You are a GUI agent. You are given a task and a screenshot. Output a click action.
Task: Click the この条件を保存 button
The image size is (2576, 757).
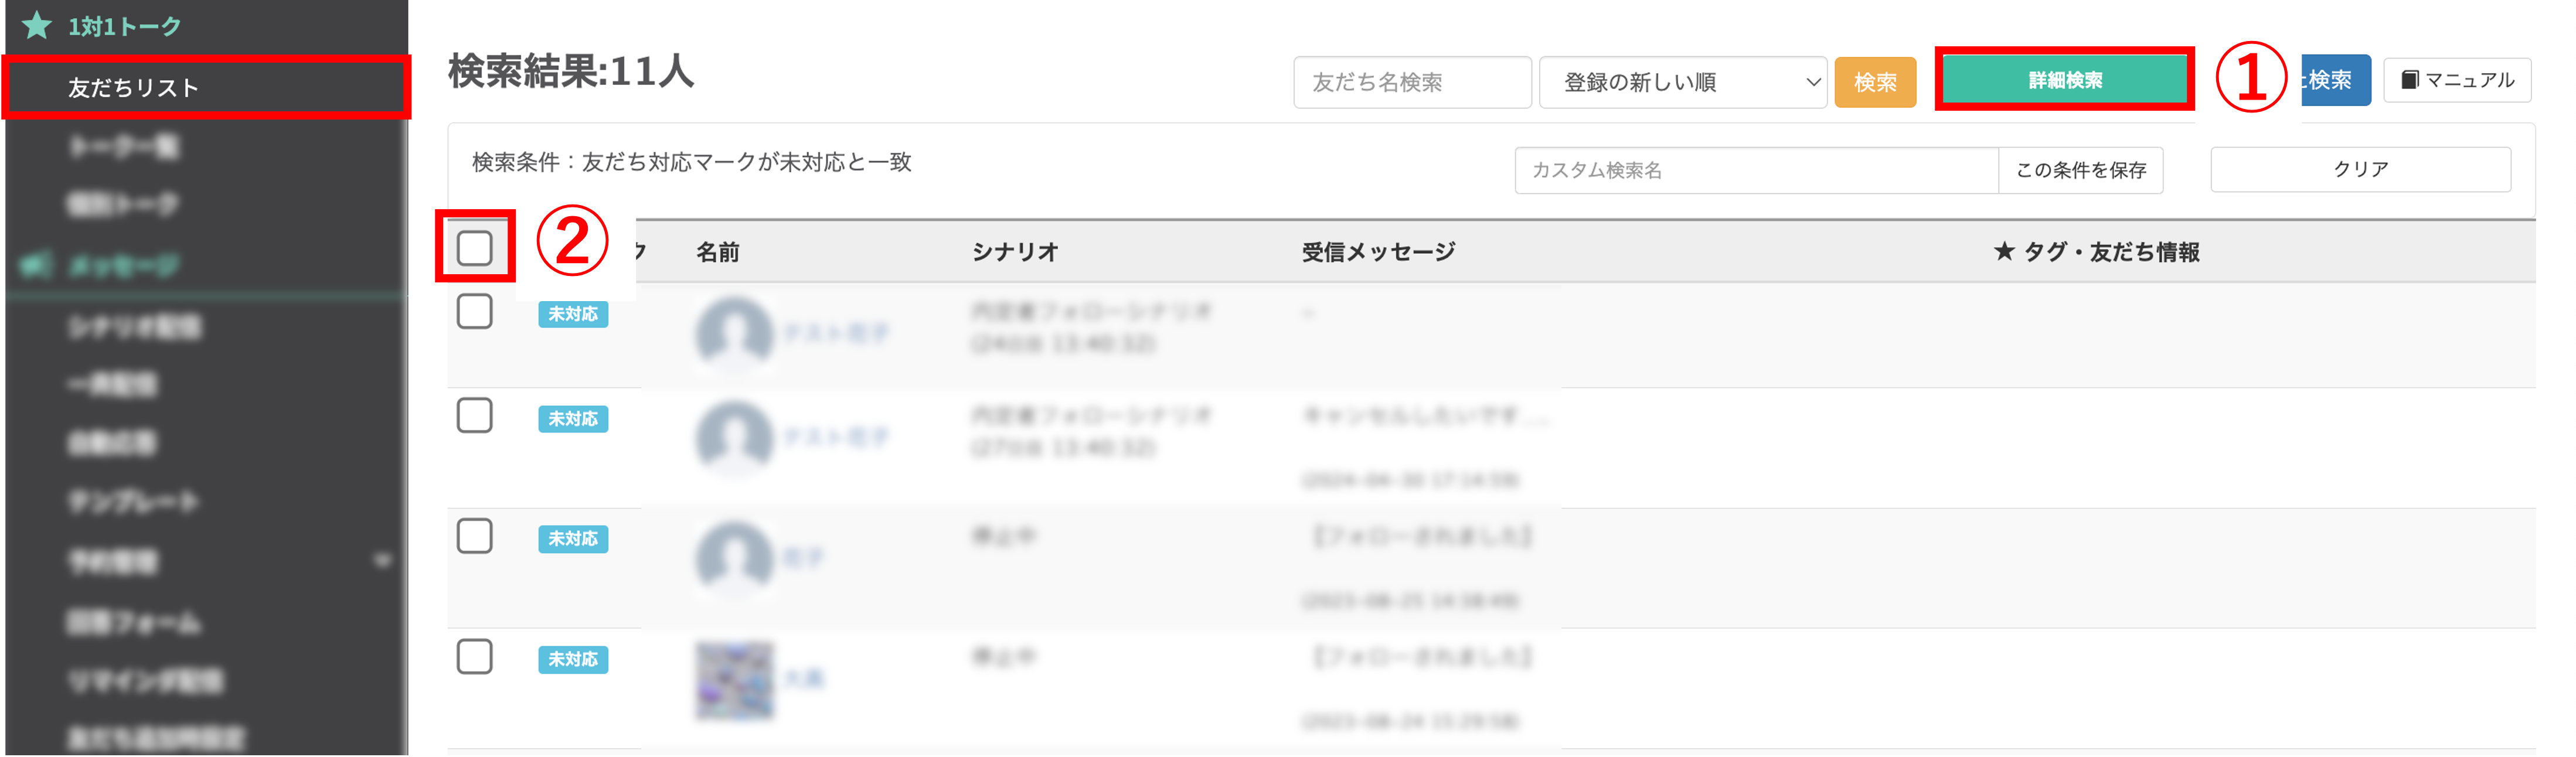click(2080, 170)
